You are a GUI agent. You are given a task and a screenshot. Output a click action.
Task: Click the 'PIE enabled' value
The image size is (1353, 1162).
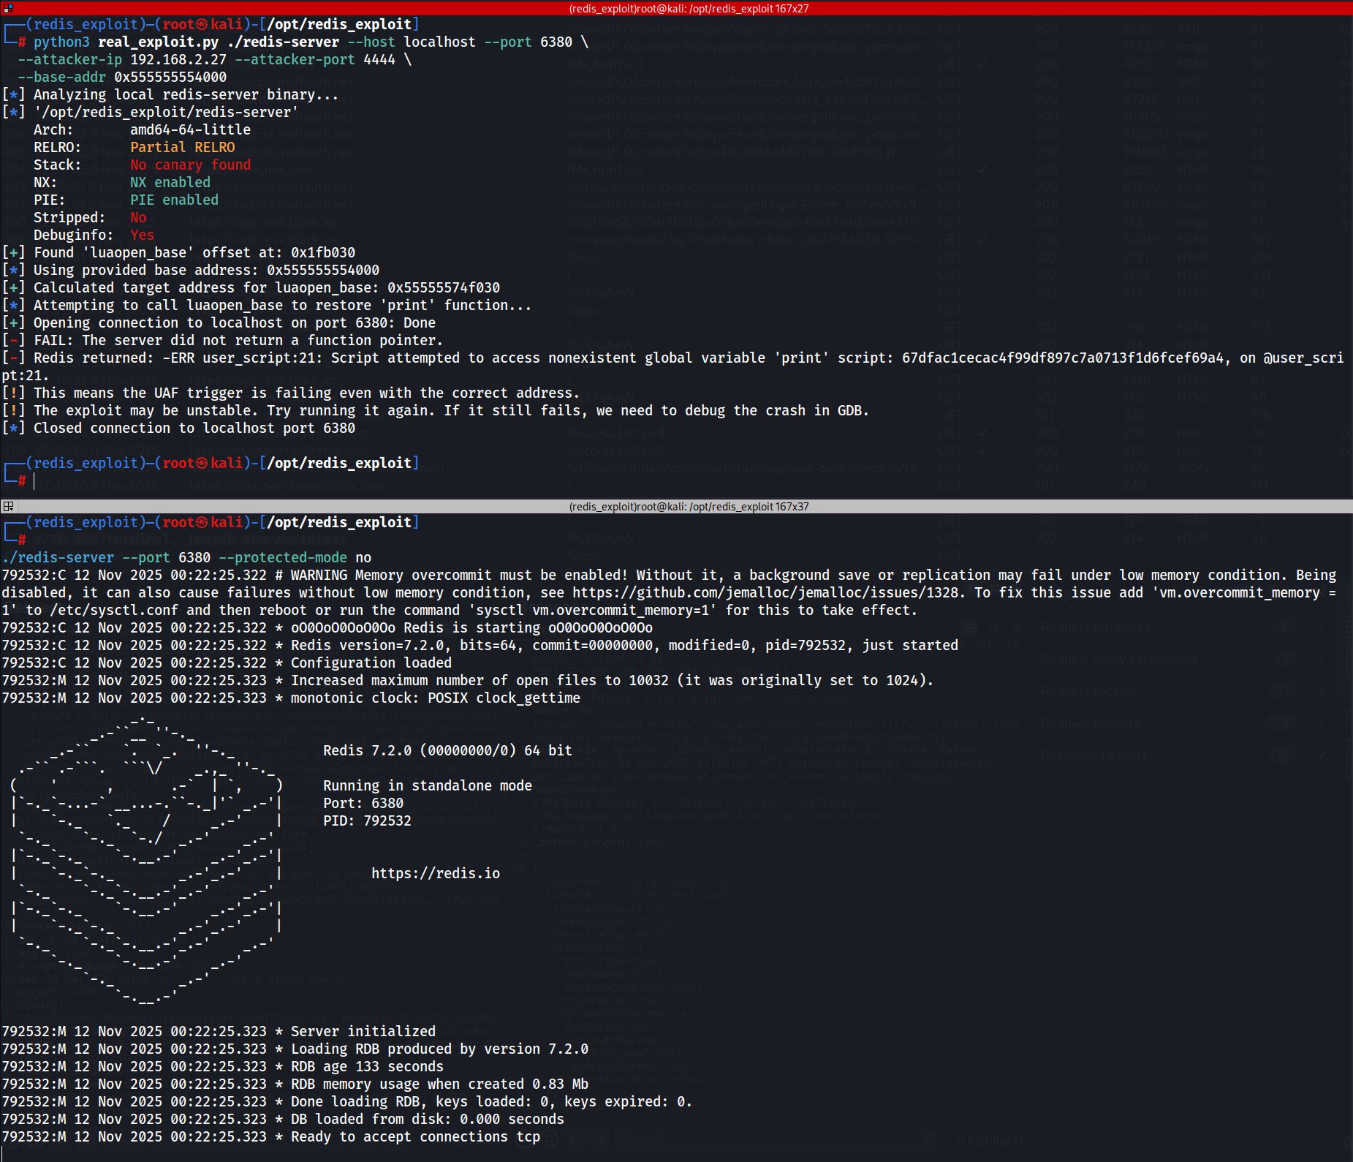coord(174,200)
